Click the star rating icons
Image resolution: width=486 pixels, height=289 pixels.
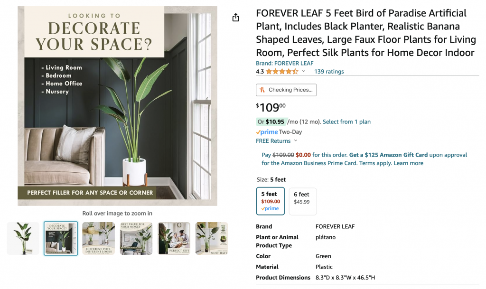pos(282,72)
